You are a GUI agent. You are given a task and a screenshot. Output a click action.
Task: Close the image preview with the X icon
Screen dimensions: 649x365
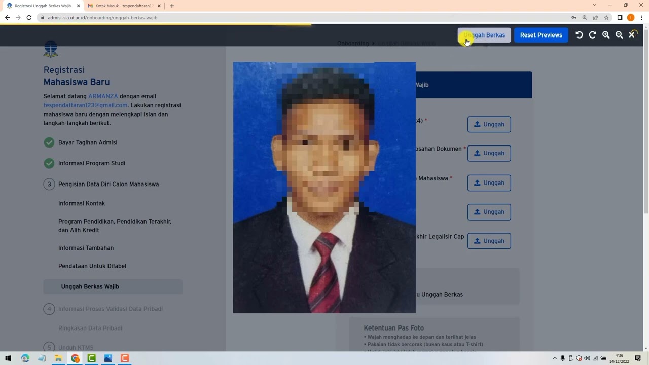[x=632, y=35]
